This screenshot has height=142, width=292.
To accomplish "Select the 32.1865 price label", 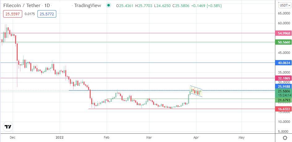I will [284, 78].
